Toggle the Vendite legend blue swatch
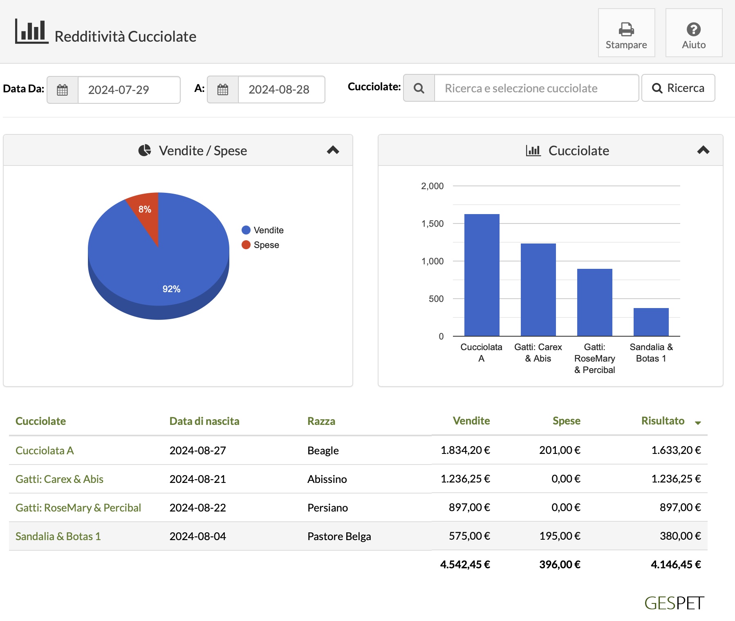735x621 pixels. pyautogui.click(x=246, y=230)
